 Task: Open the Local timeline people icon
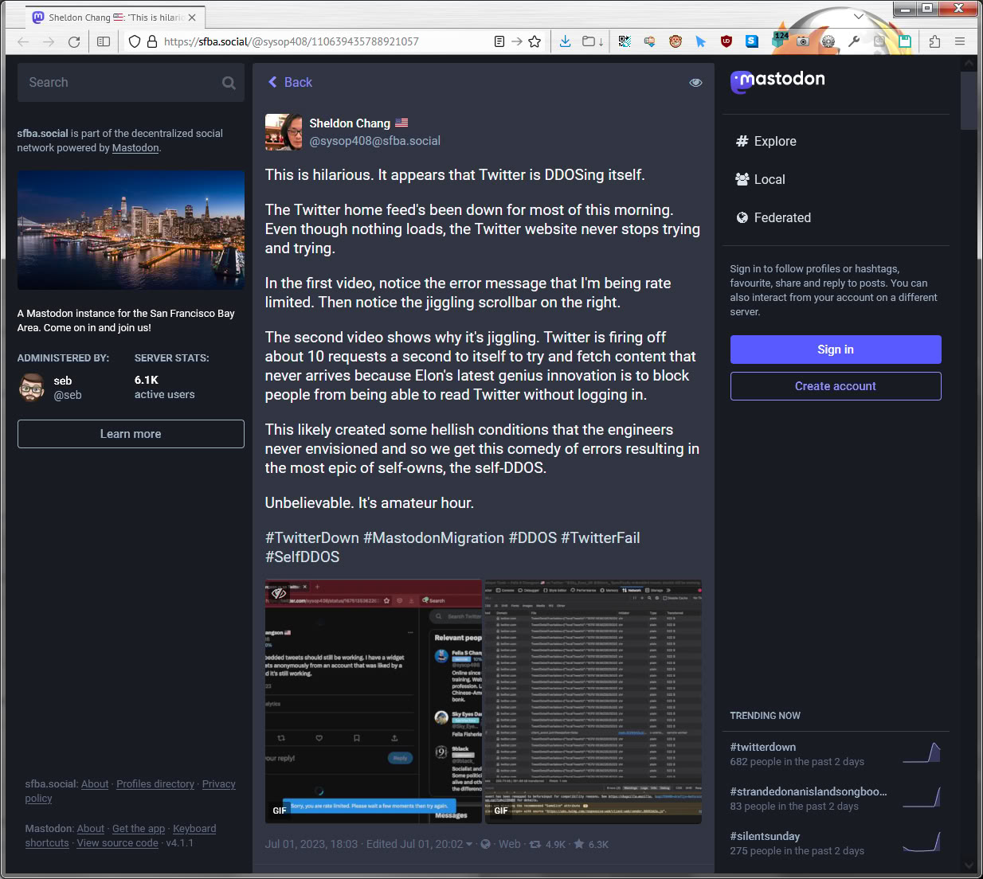point(742,179)
